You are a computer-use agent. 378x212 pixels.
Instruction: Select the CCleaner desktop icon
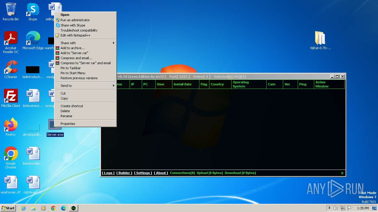click(x=11, y=69)
